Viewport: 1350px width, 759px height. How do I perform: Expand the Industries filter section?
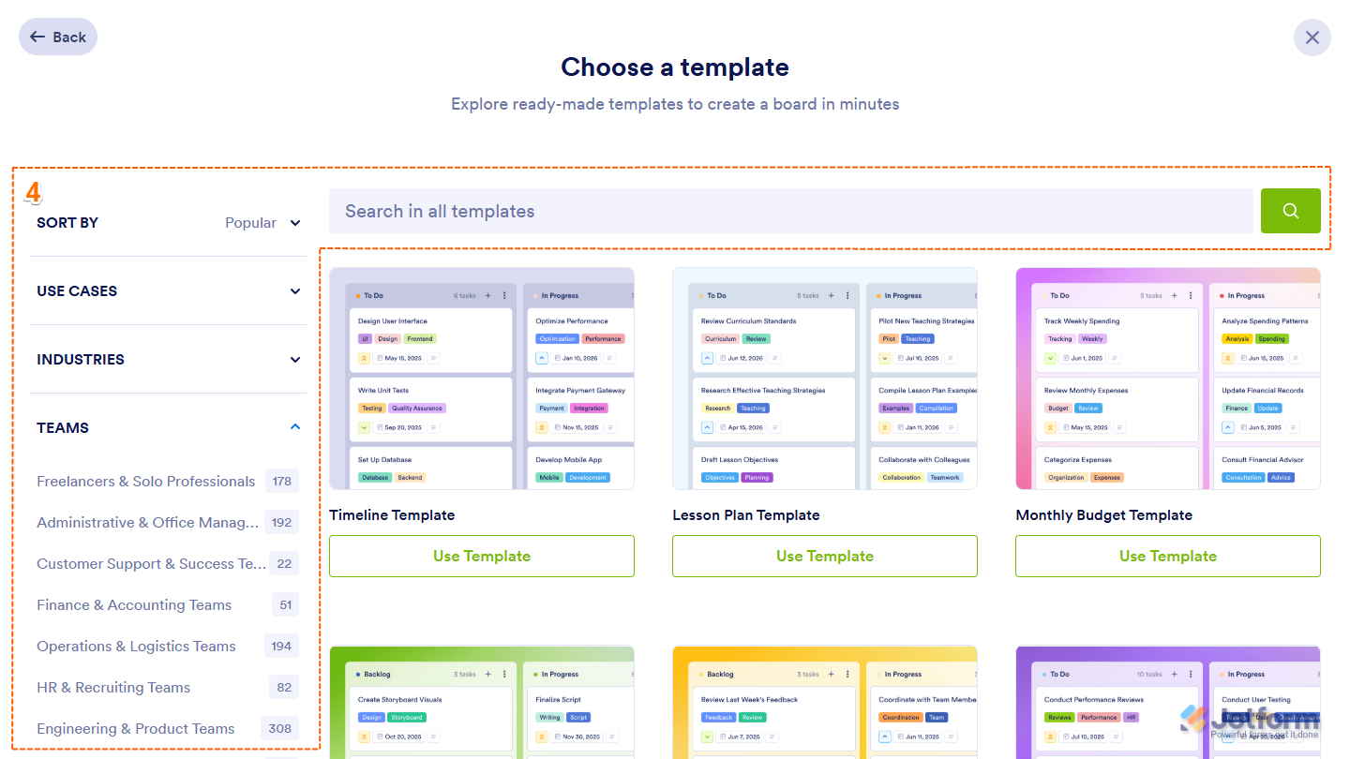point(168,360)
